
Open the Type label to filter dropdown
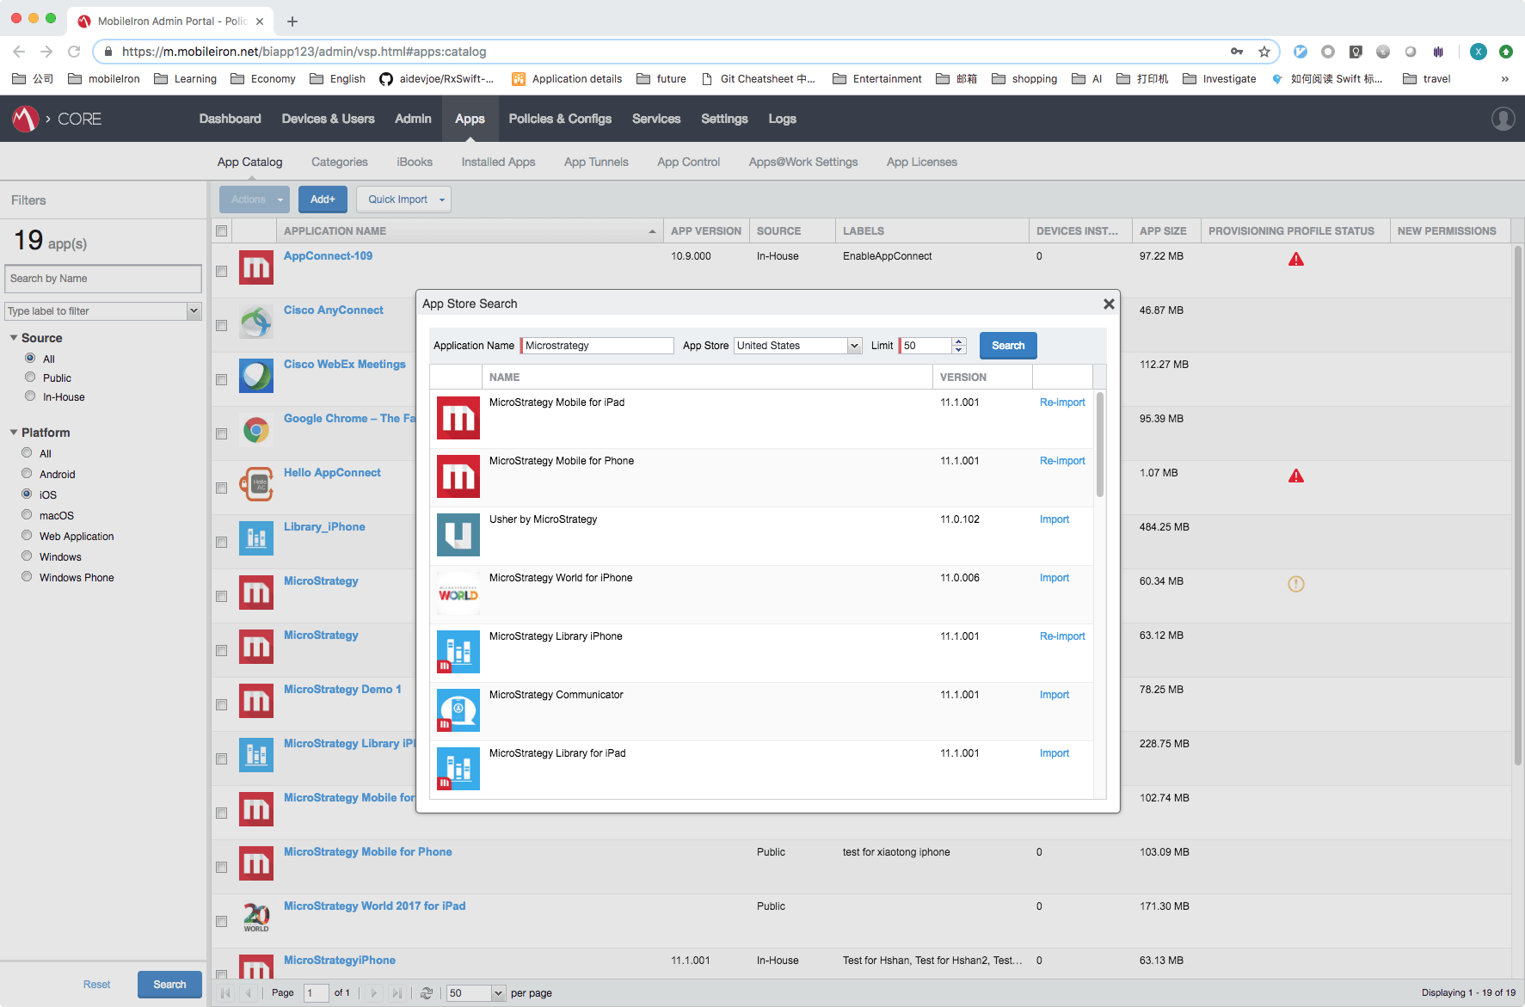(194, 311)
